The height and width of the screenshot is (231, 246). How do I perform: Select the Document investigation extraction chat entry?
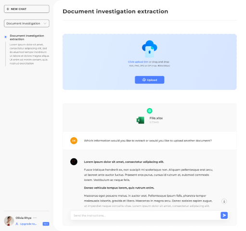27,38
